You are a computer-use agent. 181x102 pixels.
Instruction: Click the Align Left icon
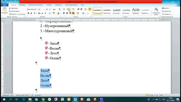pos(64,13)
